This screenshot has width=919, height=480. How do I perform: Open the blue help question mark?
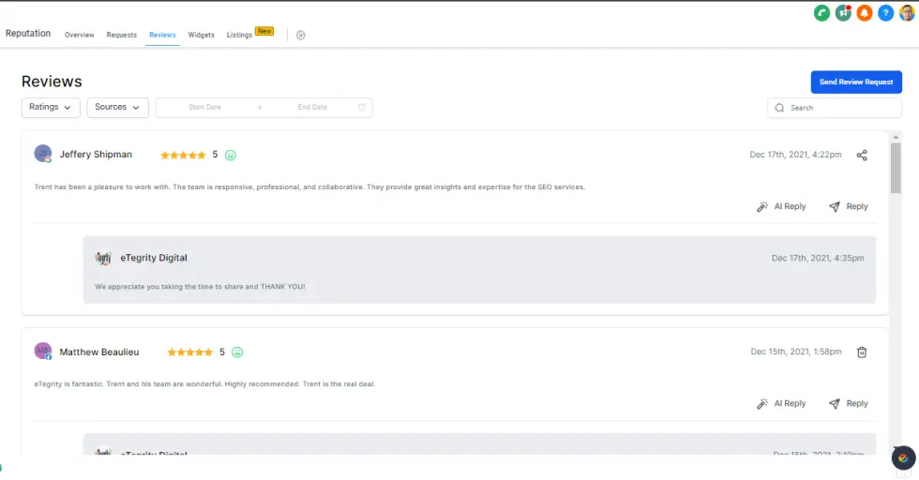tap(885, 13)
